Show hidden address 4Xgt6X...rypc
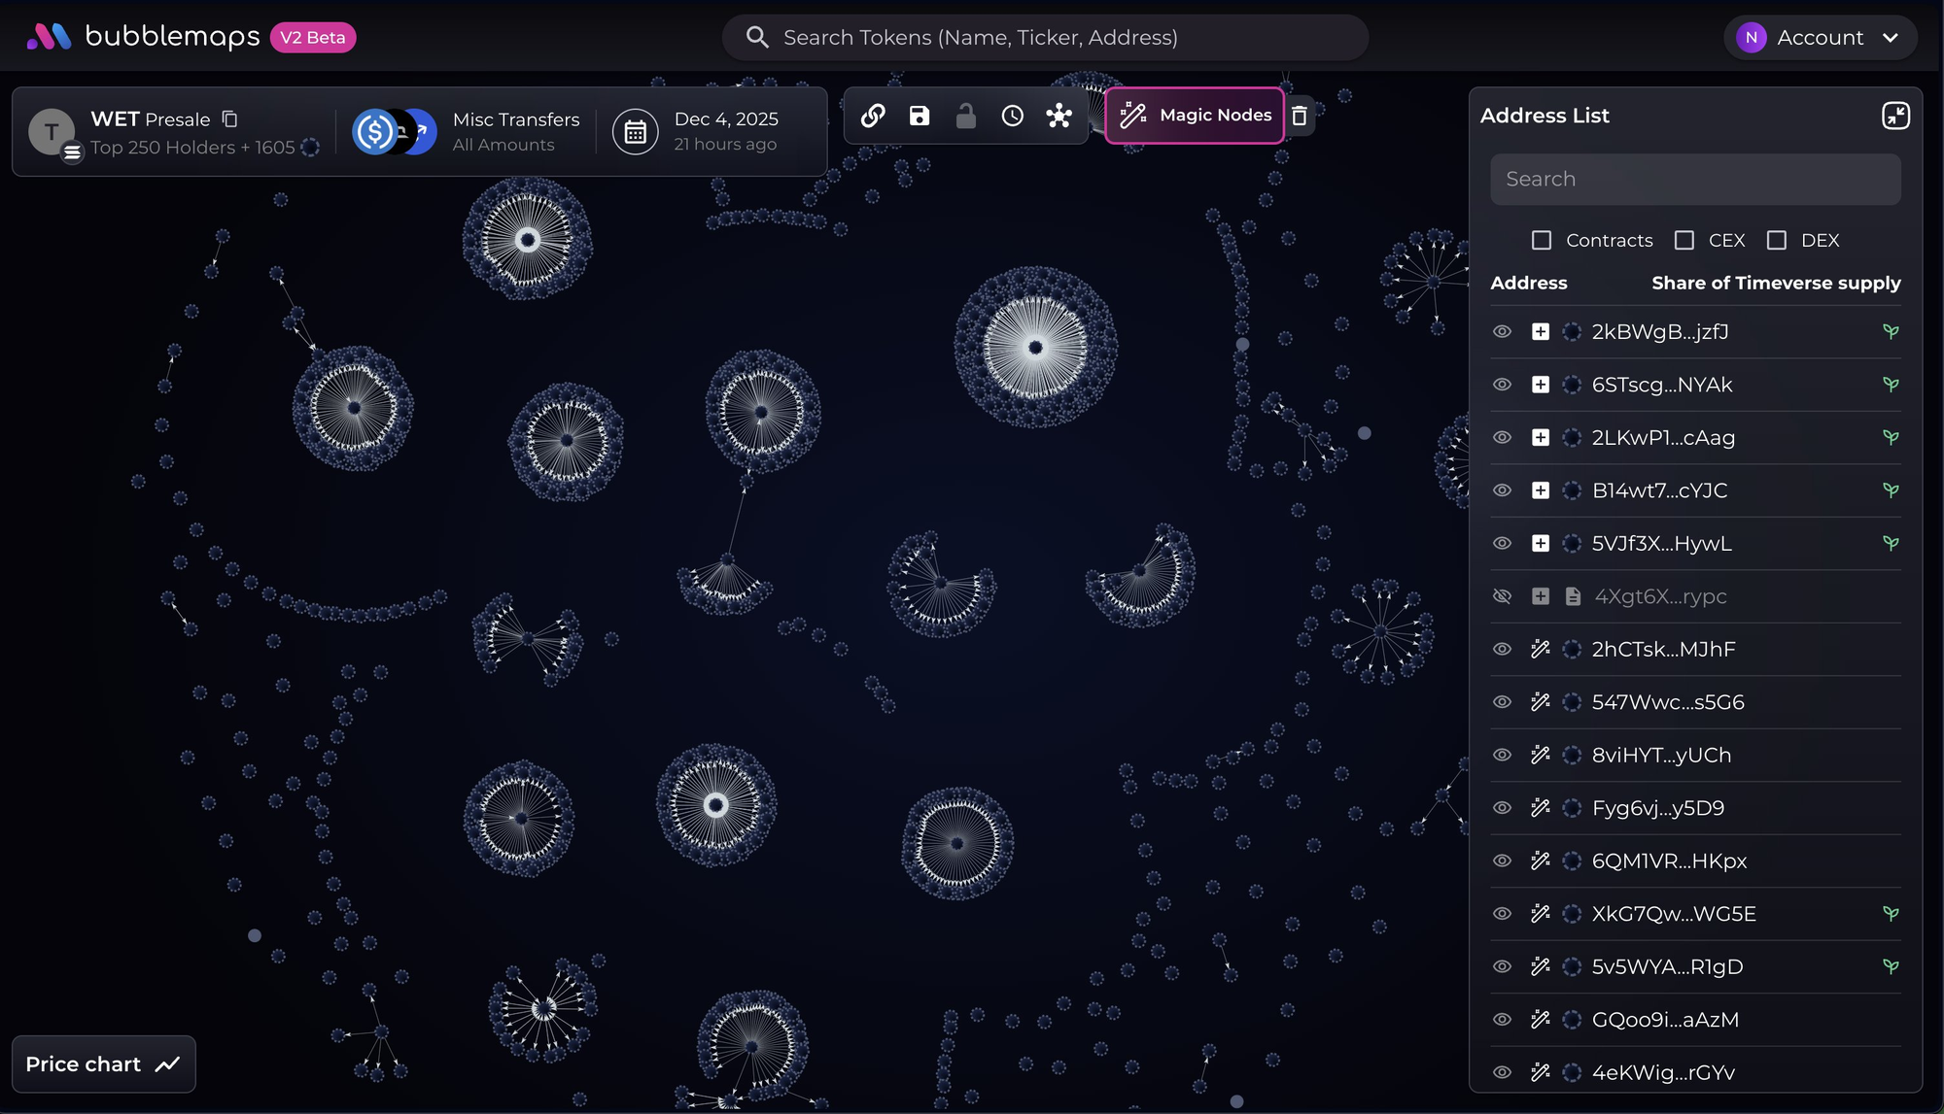1944x1114 pixels. [1502, 596]
